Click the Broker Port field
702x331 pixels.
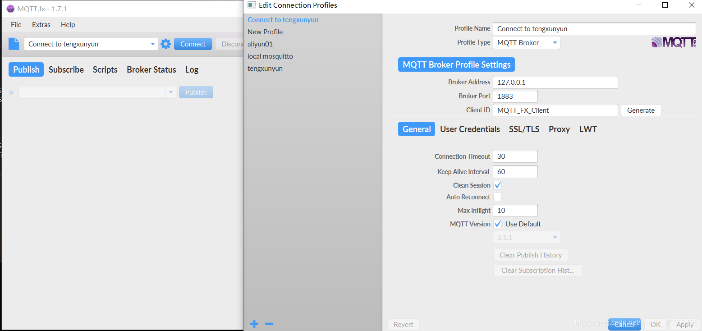tap(515, 96)
